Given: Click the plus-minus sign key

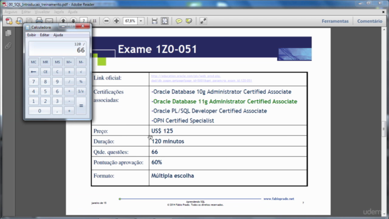Looking at the screenshot, I should (x=69, y=72).
